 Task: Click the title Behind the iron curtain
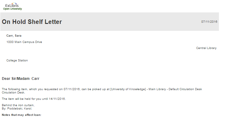click(x=18, y=105)
